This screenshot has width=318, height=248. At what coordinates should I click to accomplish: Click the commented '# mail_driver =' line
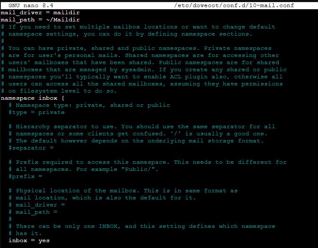[x=37, y=205]
